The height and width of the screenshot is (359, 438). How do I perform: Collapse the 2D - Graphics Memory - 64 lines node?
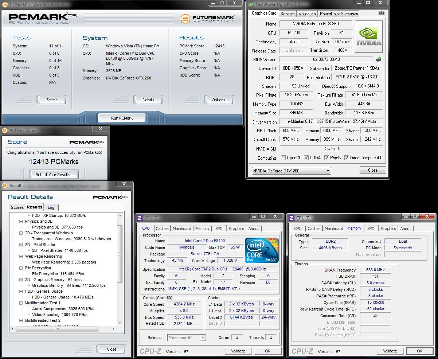coord(21,280)
